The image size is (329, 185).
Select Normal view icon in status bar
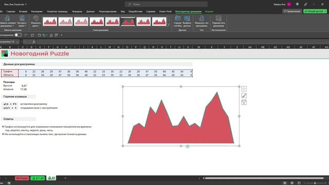coord(285,183)
